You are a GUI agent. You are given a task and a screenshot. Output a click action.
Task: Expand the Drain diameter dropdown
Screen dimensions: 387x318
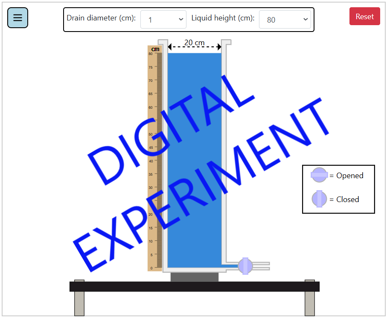pyautogui.click(x=163, y=20)
